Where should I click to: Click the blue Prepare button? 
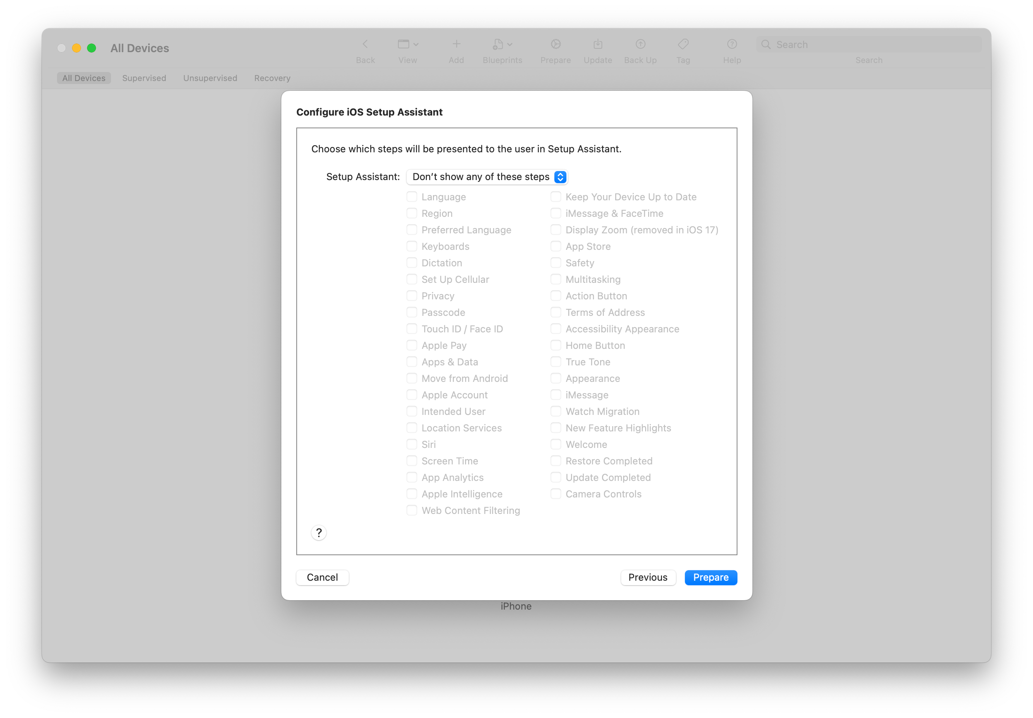click(x=710, y=577)
